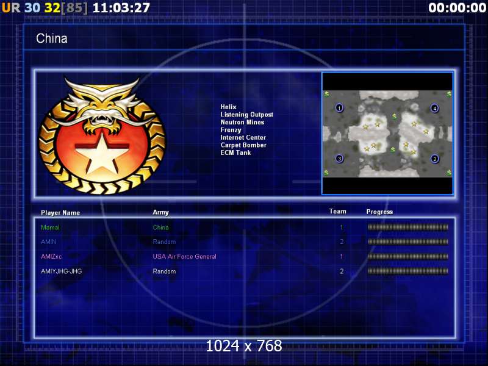Click the 00:00:00 timer overlay

(457, 8)
